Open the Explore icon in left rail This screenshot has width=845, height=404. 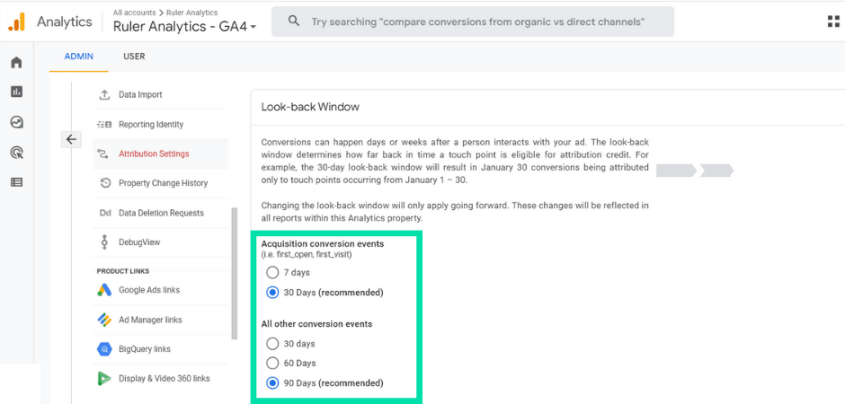[16, 122]
